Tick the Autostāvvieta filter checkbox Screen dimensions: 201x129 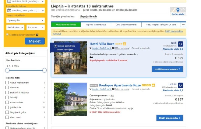pyautogui.click(x=7, y=102)
